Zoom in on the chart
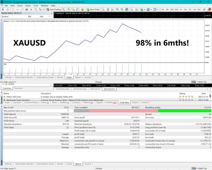Image resolution: width=212 pixels, height=170 pixels. [118, 9]
